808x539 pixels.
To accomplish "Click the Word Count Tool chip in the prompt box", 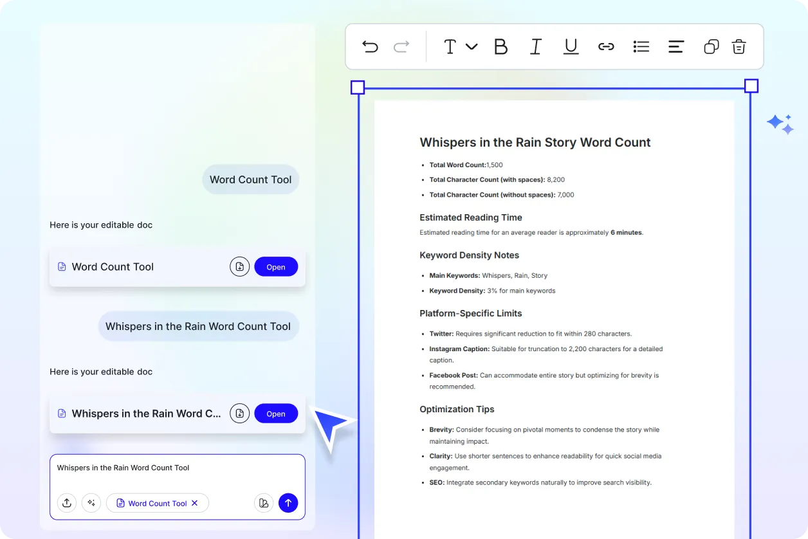I will point(158,503).
